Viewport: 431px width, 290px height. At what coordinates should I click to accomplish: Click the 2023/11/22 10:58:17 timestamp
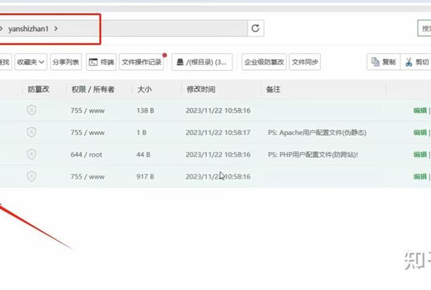[218, 133]
